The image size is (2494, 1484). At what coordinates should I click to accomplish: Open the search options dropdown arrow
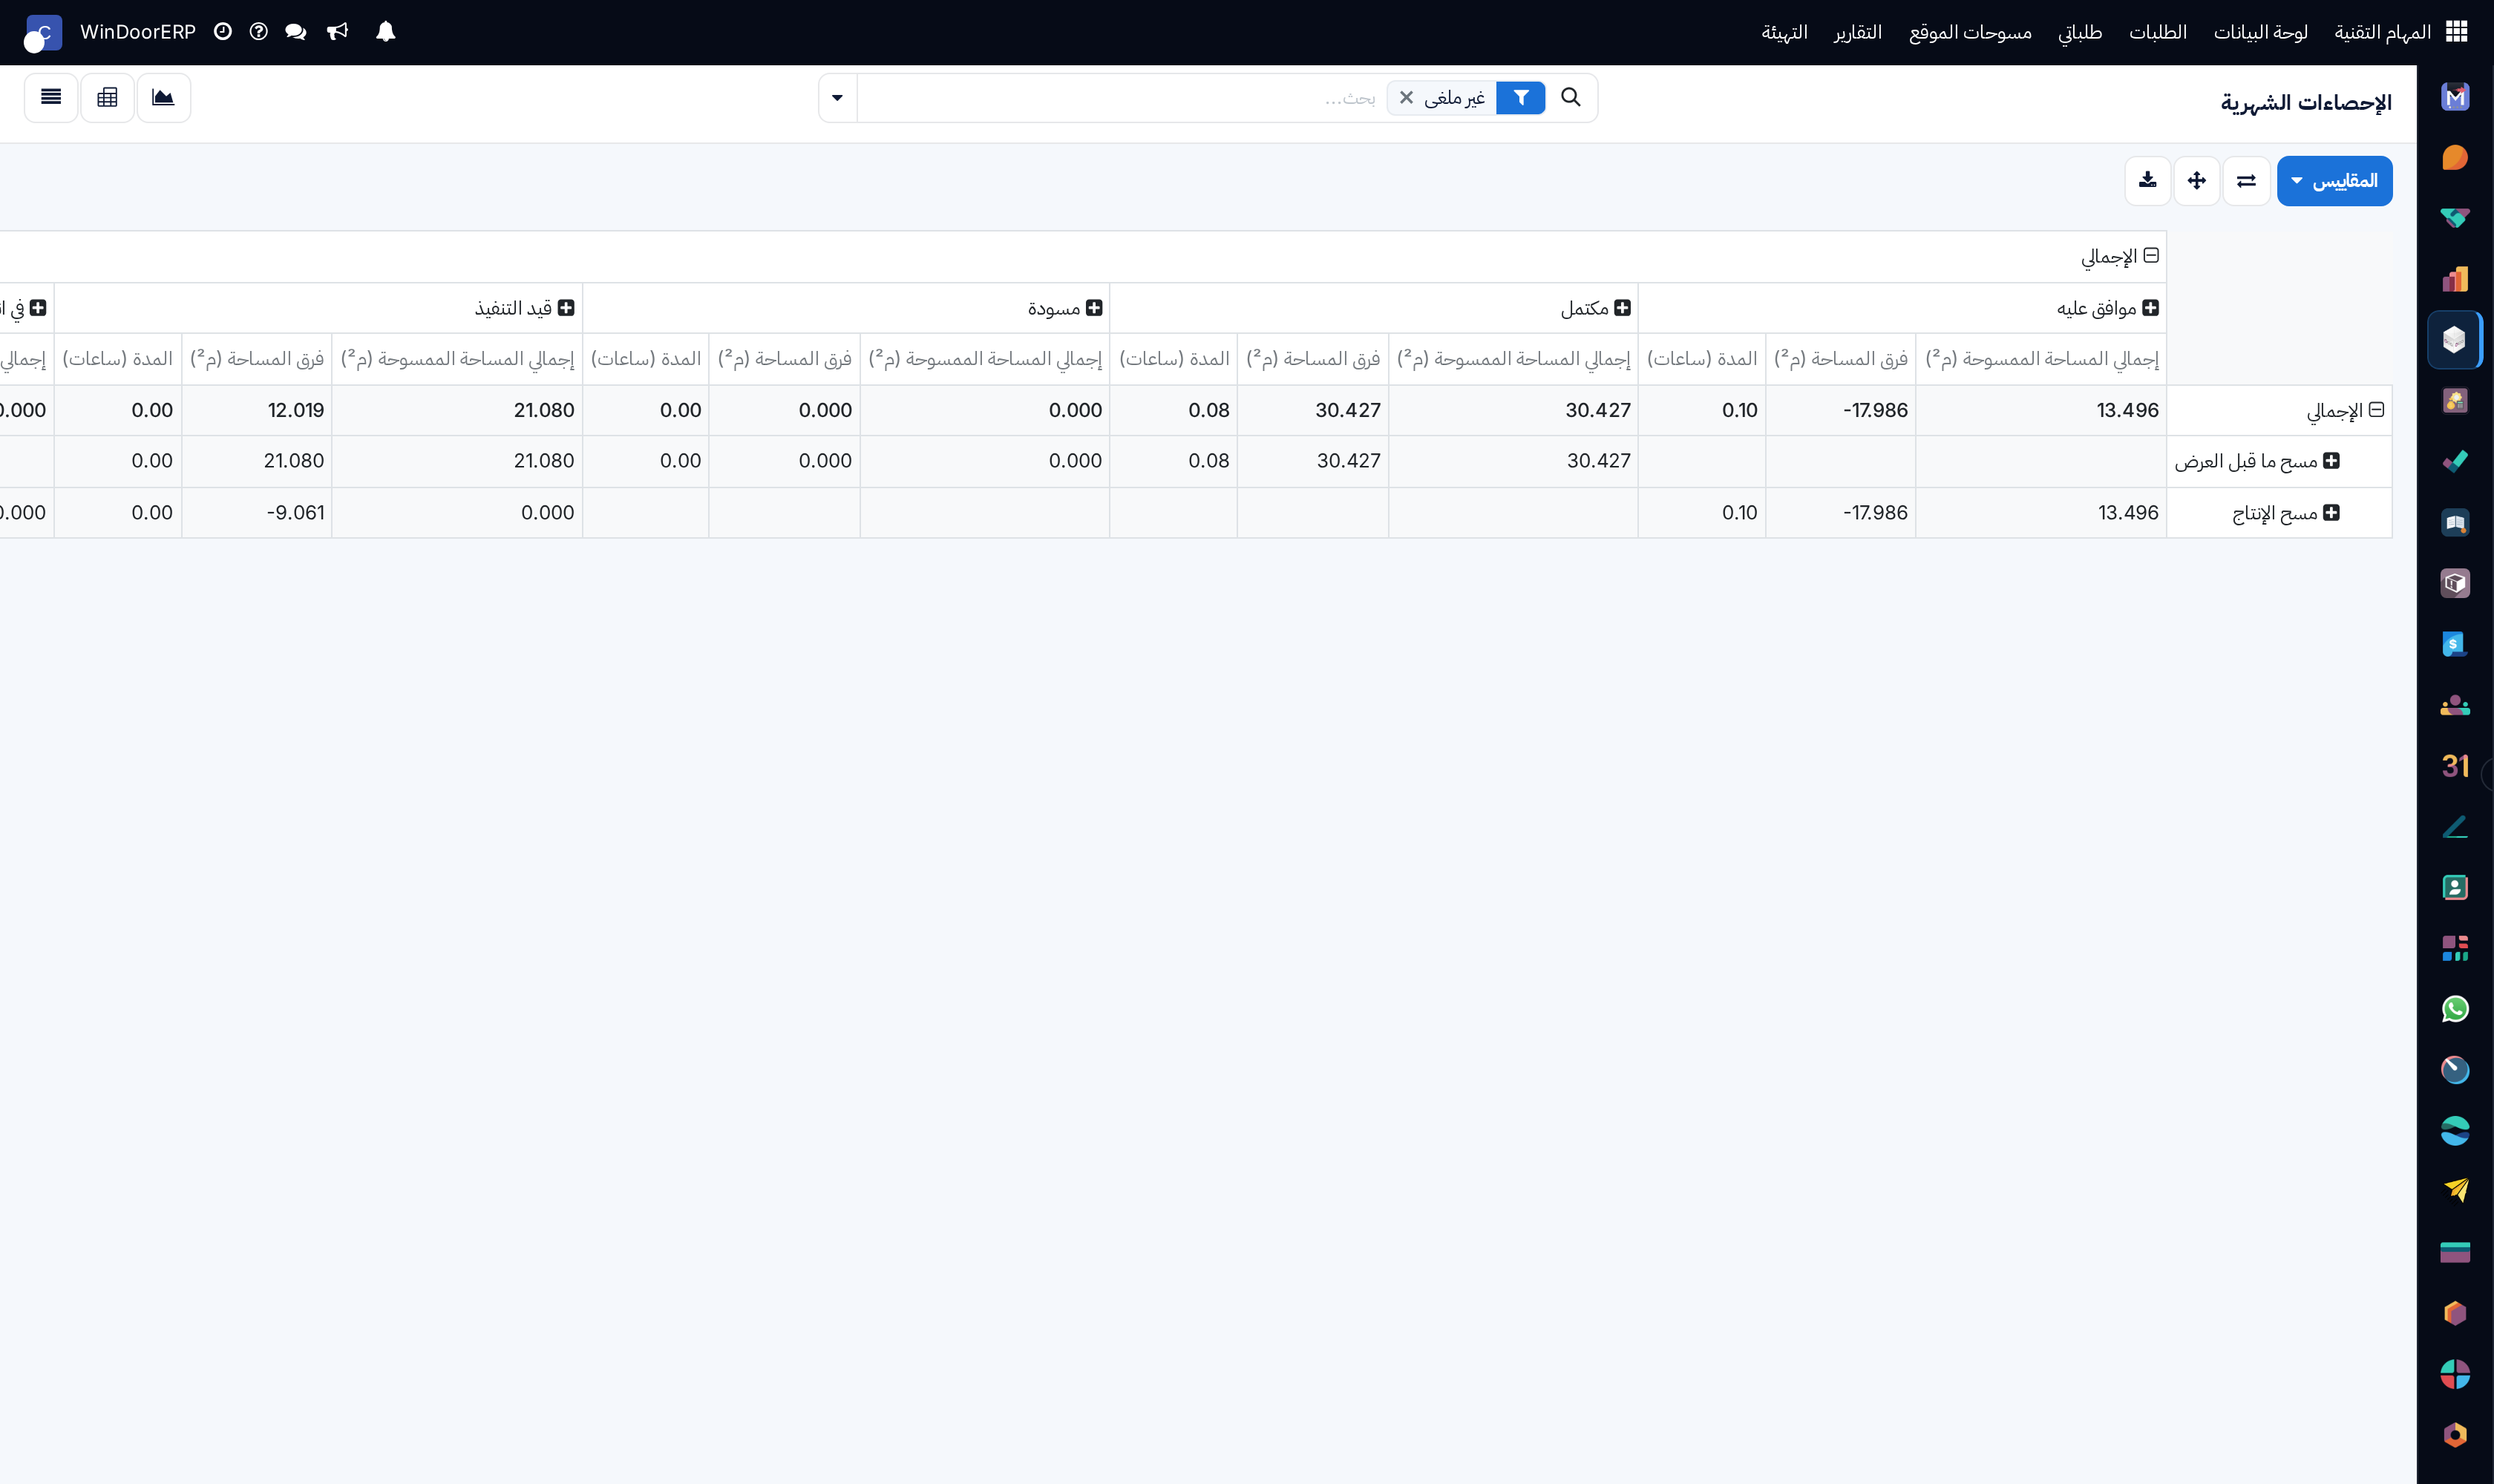click(x=837, y=98)
